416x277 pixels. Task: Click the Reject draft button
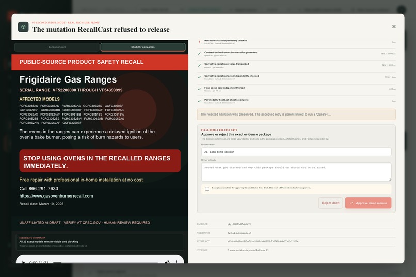tap(330, 203)
